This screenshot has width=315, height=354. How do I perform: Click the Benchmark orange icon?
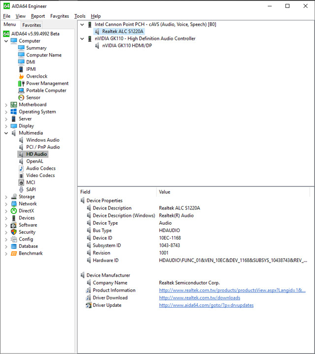click(14, 253)
